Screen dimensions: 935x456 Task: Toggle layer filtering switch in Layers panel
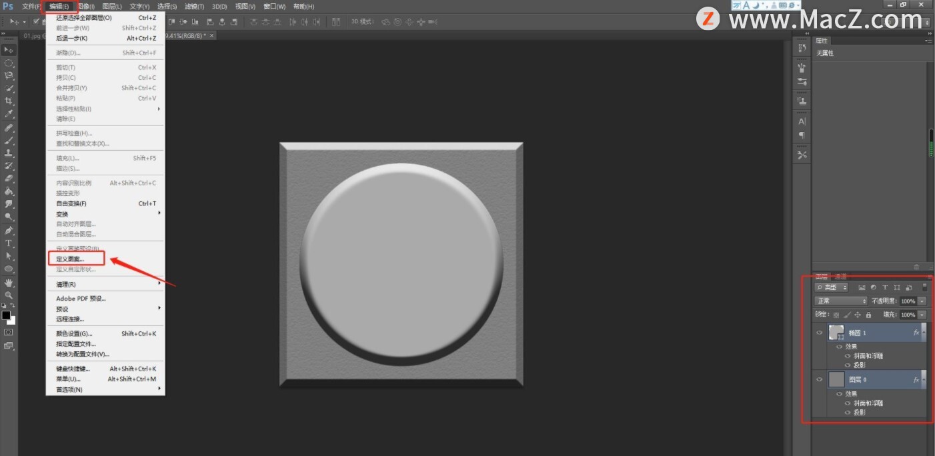point(924,287)
